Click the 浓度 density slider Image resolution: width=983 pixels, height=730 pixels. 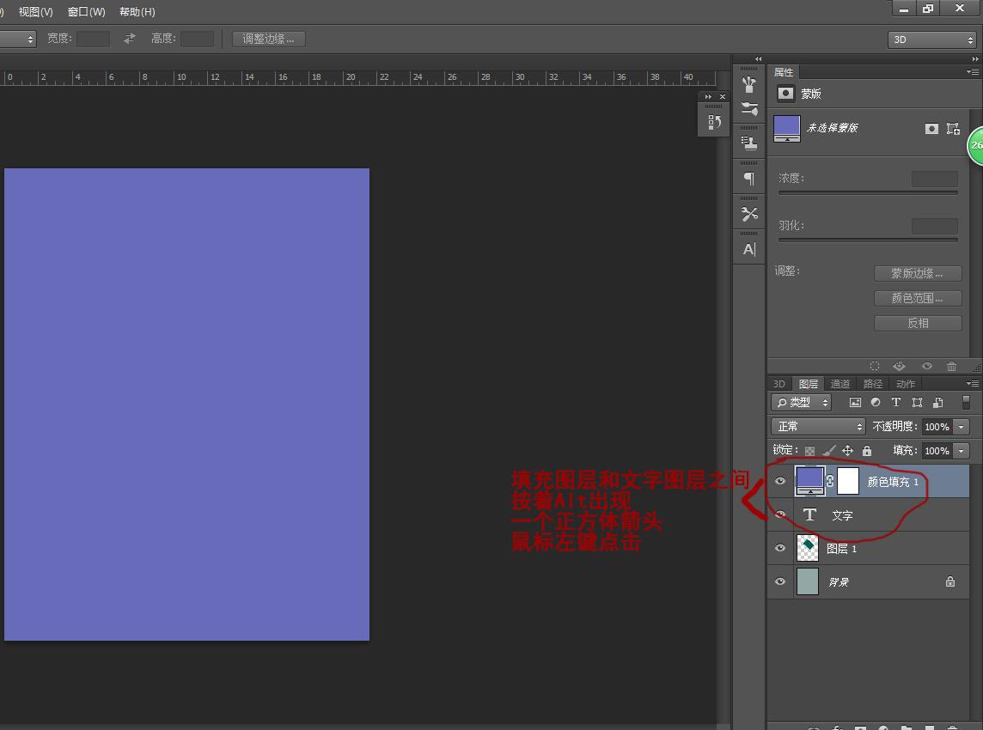point(868,193)
